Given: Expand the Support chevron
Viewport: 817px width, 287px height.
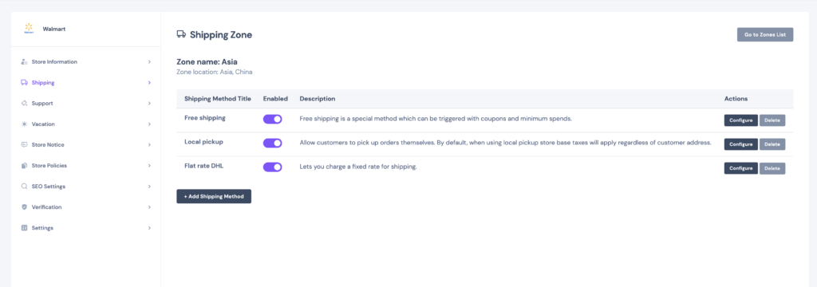Looking at the screenshot, I should pos(149,104).
